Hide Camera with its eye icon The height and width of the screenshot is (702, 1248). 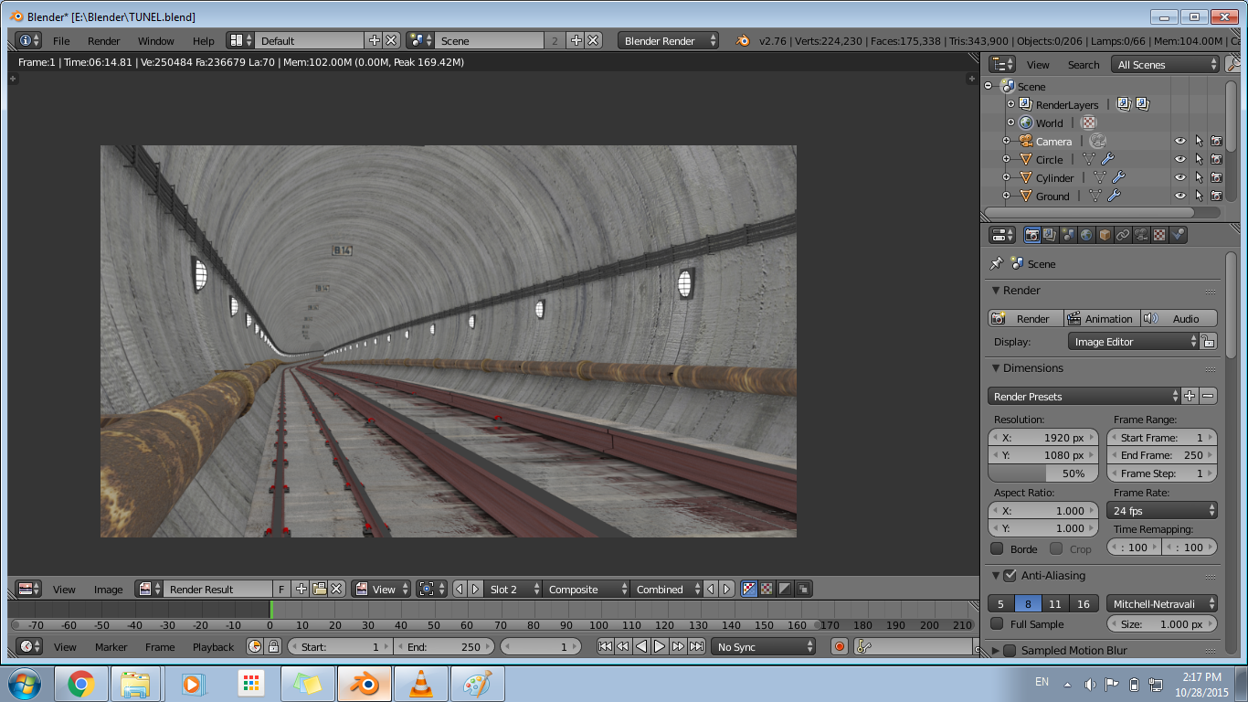pos(1179,141)
